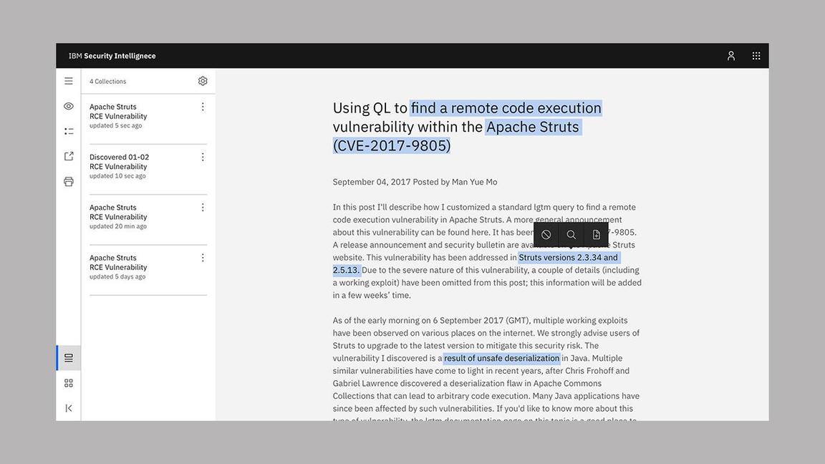Open the collections settings gear
The image size is (825, 464).
pyautogui.click(x=203, y=81)
